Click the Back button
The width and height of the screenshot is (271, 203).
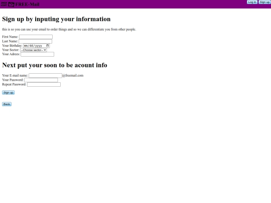[x=7, y=104]
